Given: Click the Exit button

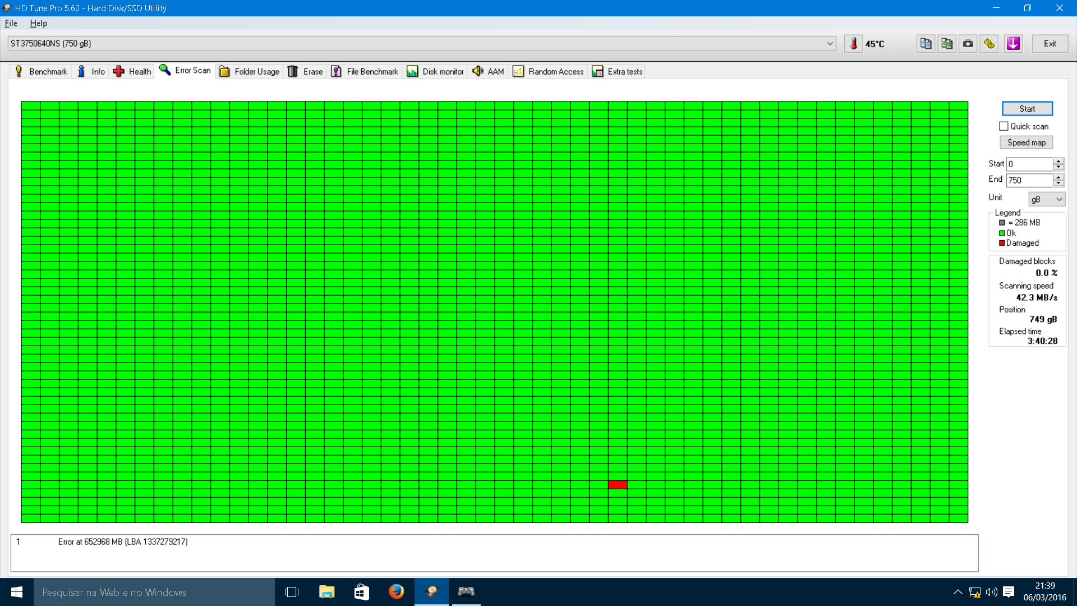Looking at the screenshot, I should tap(1050, 44).
